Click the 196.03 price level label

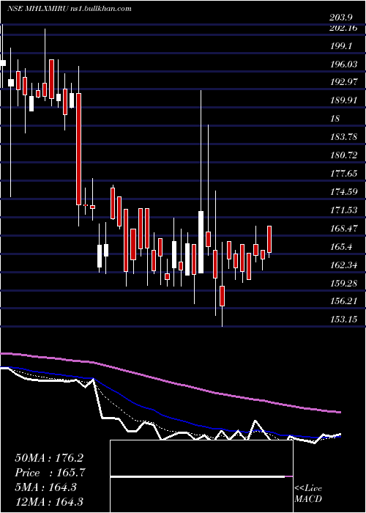click(x=343, y=64)
